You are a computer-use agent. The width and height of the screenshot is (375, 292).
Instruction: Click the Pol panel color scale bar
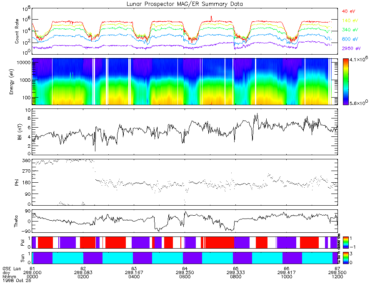pyautogui.click(x=345, y=242)
